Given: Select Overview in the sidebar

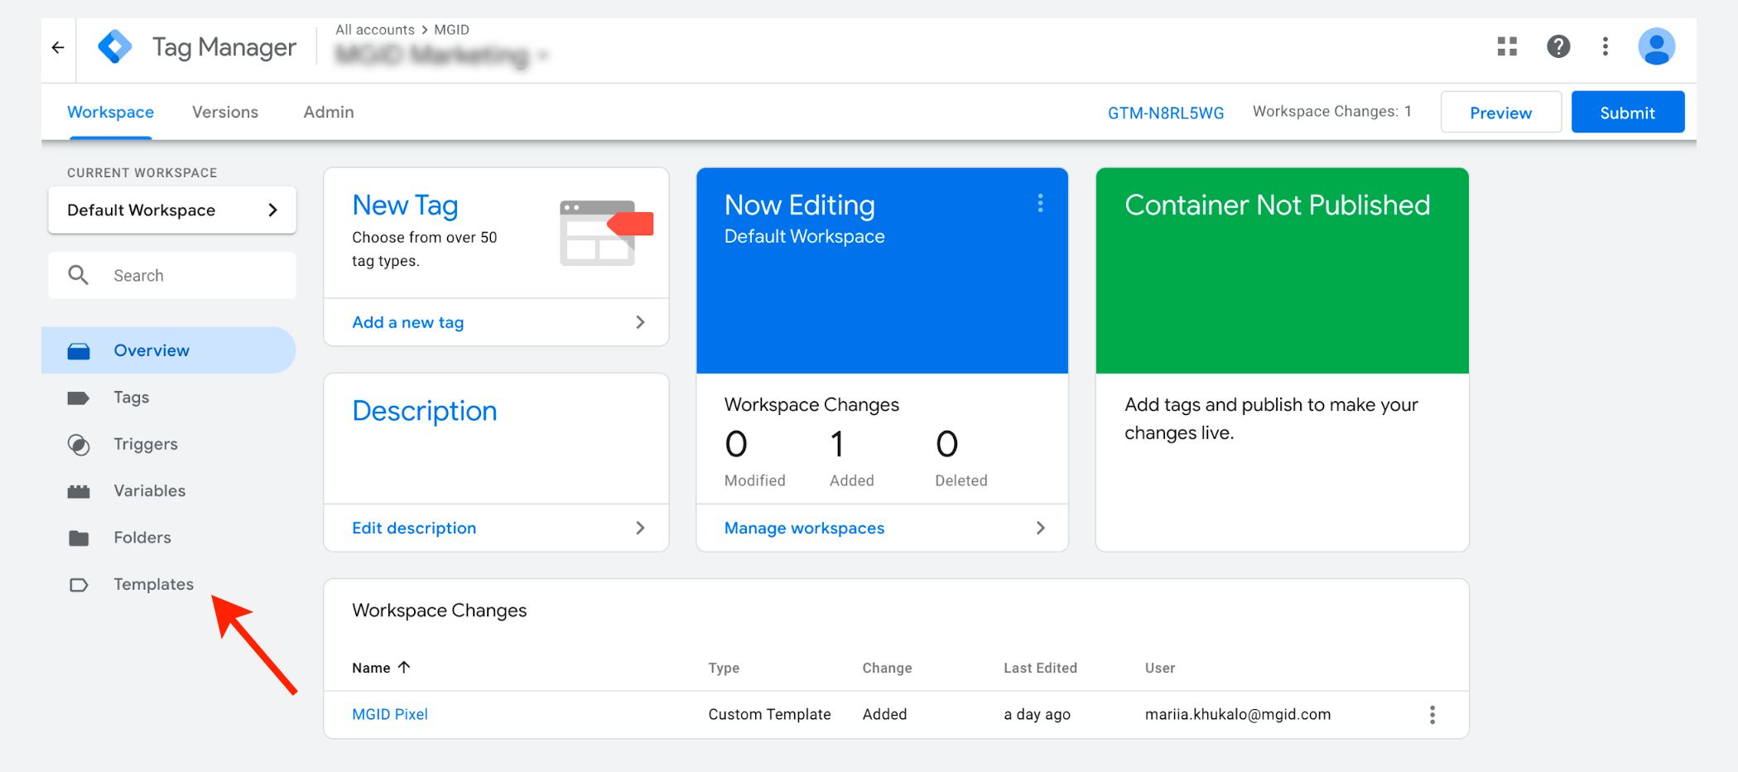Looking at the screenshot, I should coord(169,350).
